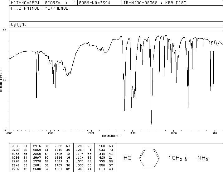This screenshot has height=172, width=223.
Task: Click the 3000 tick label on the x-axis
Action: (50, 133)
